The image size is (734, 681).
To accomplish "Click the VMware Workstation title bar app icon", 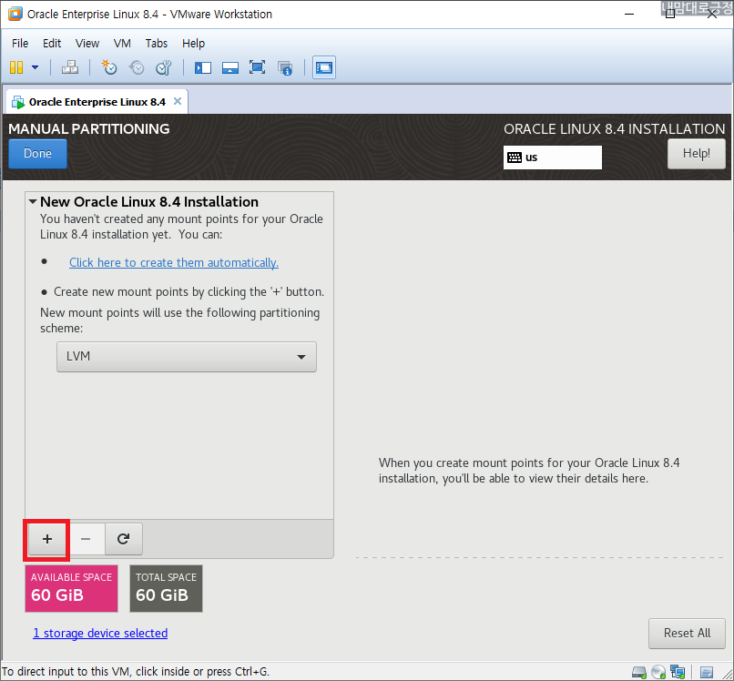I will pos(15,14).
